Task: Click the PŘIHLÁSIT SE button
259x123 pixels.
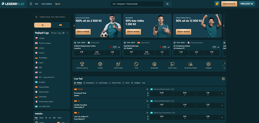Action: click(x=247, y=4)
